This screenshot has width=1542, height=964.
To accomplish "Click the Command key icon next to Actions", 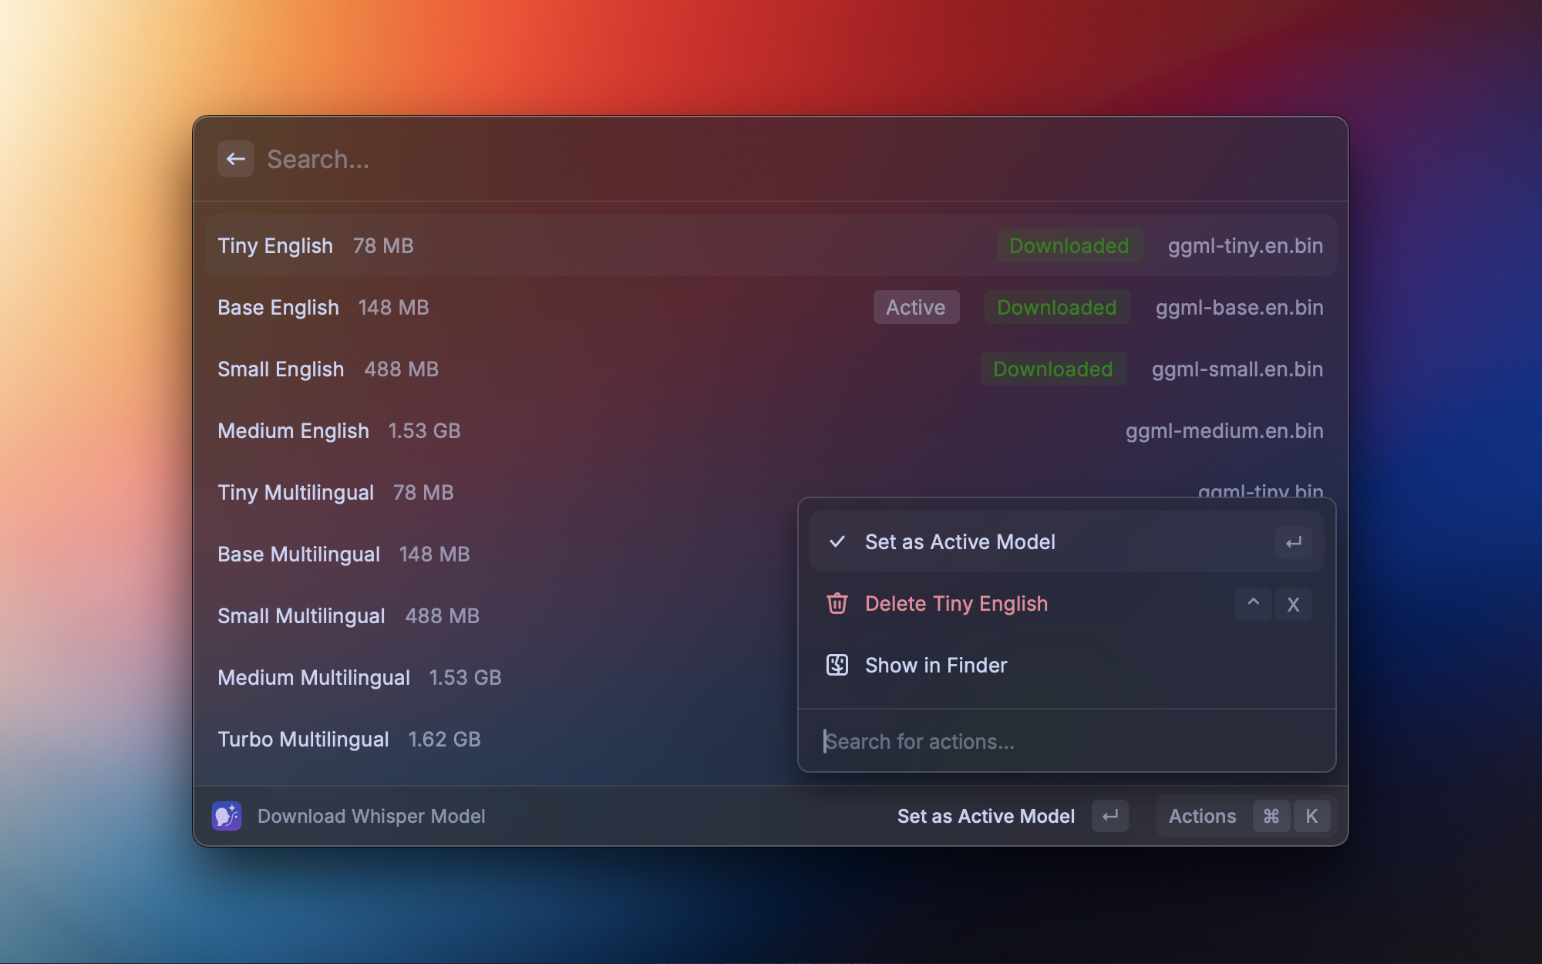I will (1271, 816).
